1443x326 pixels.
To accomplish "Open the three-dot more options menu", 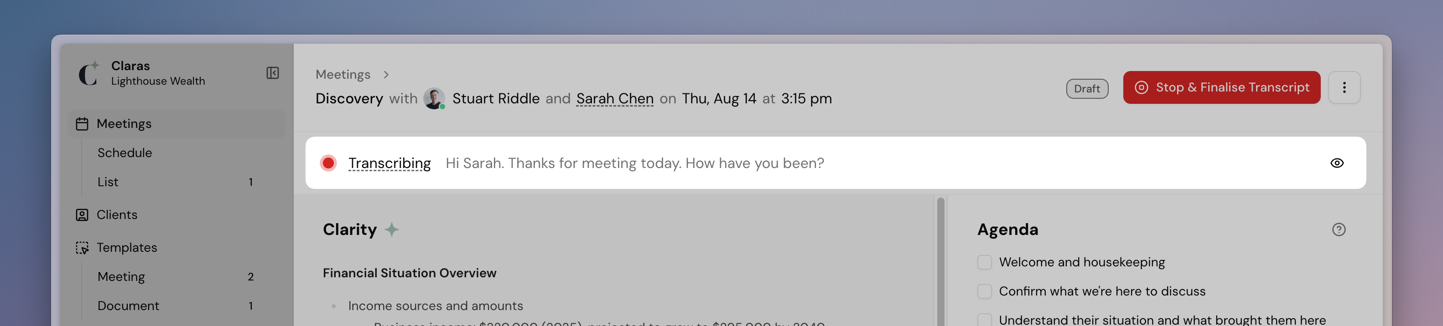I will (x=1344, y=87).
